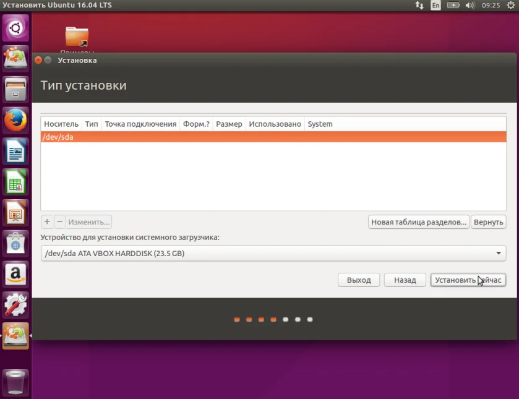Open System Settings wrench icon

tap(15, 306)
